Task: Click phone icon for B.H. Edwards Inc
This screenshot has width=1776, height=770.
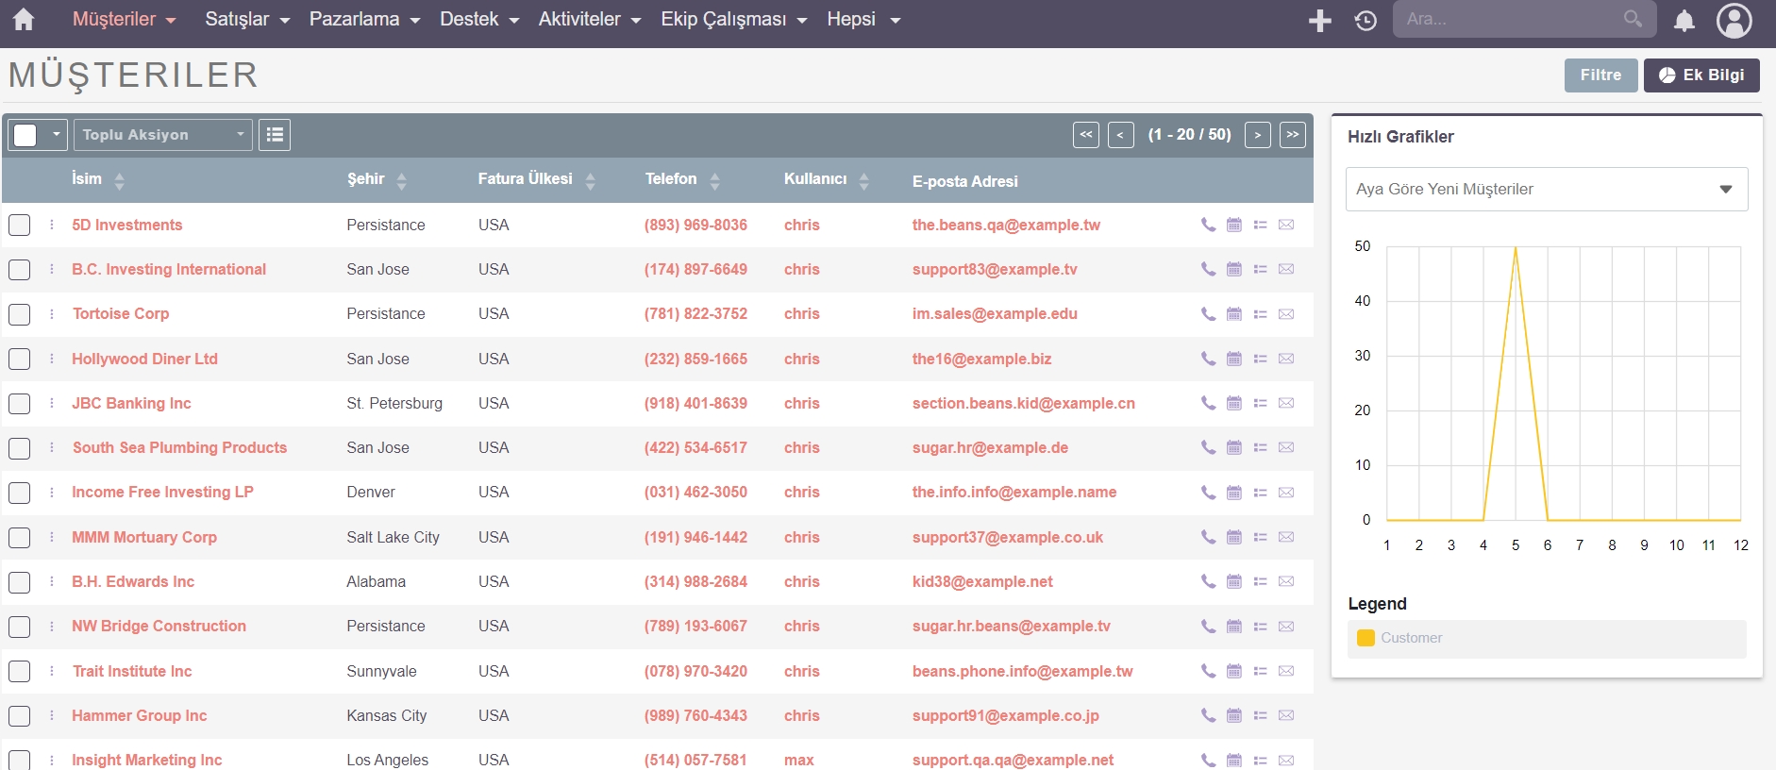Action: (1208, 581)
